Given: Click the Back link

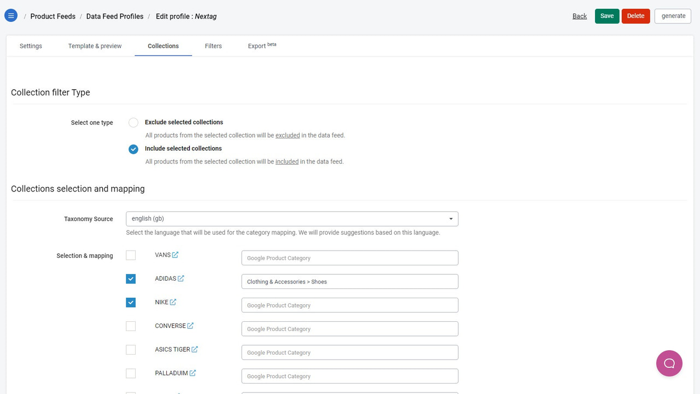Looking at the screenshot, I should [580, 16].
